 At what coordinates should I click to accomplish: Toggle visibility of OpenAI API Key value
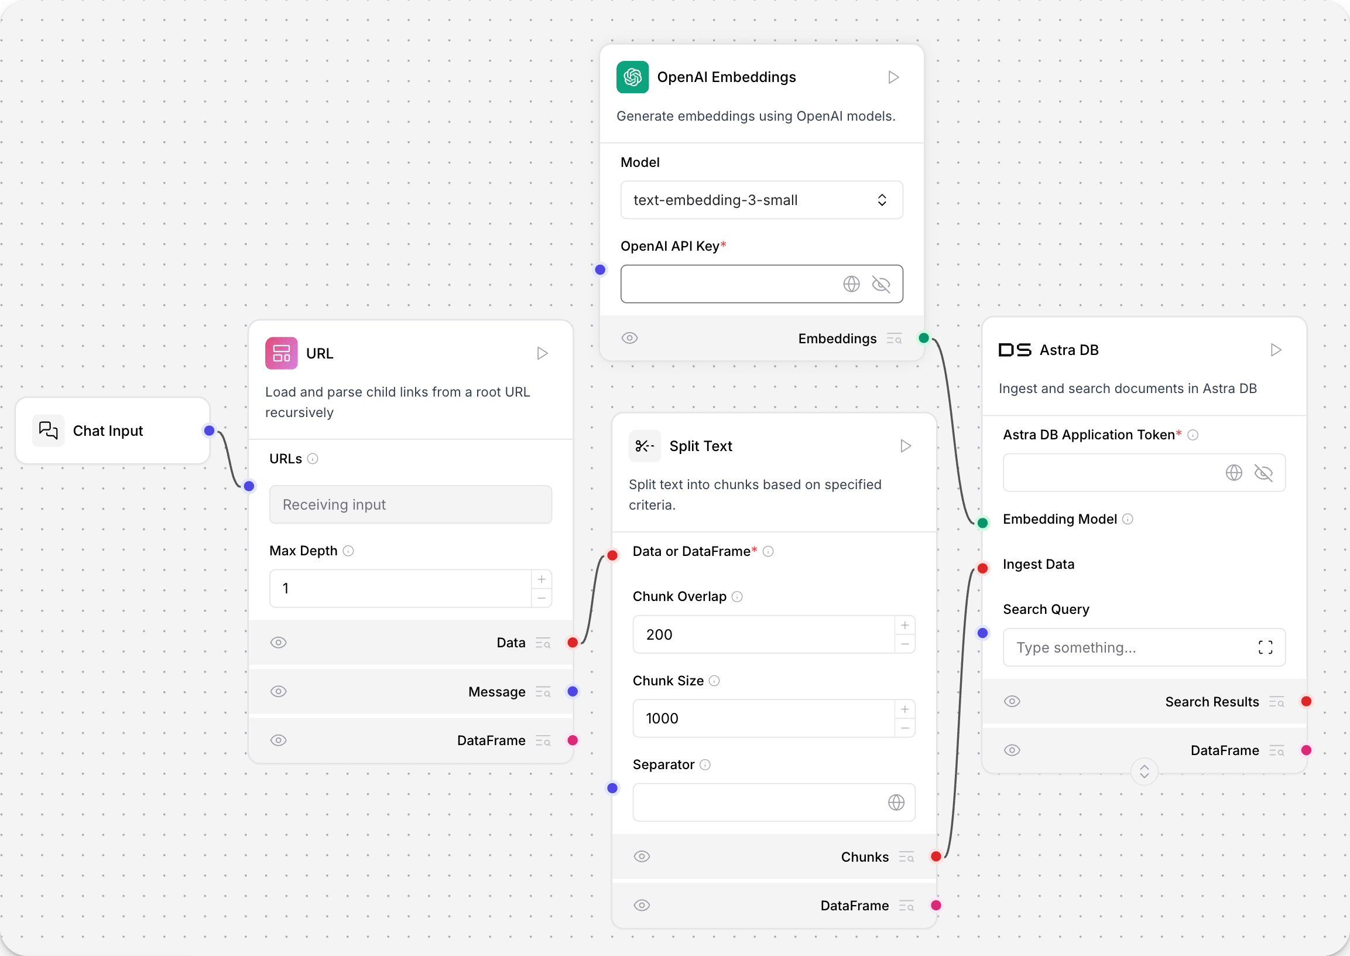point(880,284)
